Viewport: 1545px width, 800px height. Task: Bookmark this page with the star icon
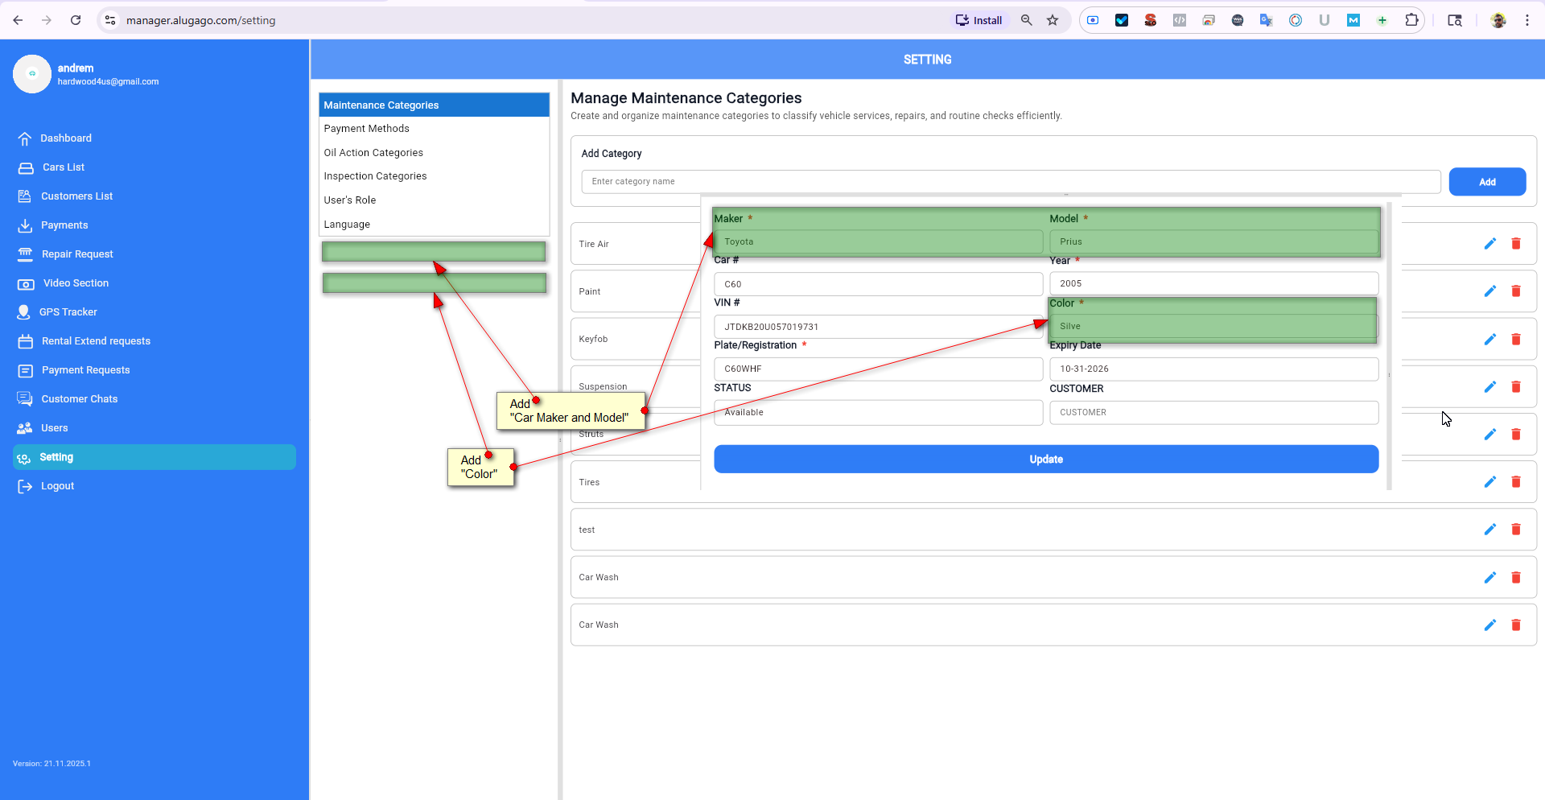pos(1052,20)
